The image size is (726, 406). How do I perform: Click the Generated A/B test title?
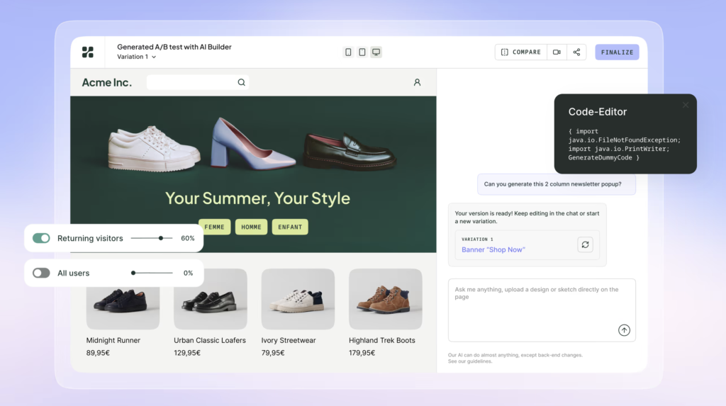click(x=174, y=47)
